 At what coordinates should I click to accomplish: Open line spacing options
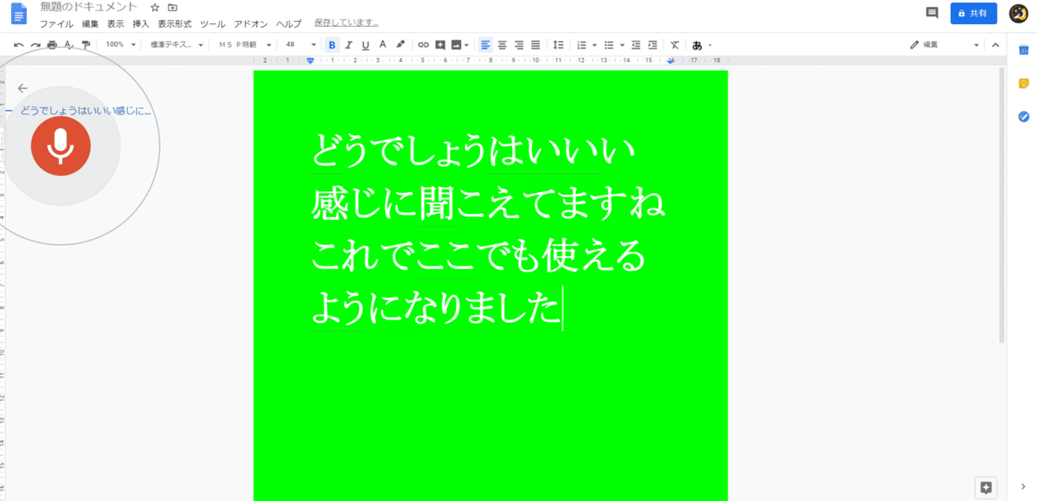pyautogui.click(x=558, y=44)
